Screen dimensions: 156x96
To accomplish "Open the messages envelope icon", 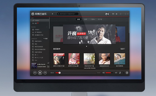I will pos(113,14).
